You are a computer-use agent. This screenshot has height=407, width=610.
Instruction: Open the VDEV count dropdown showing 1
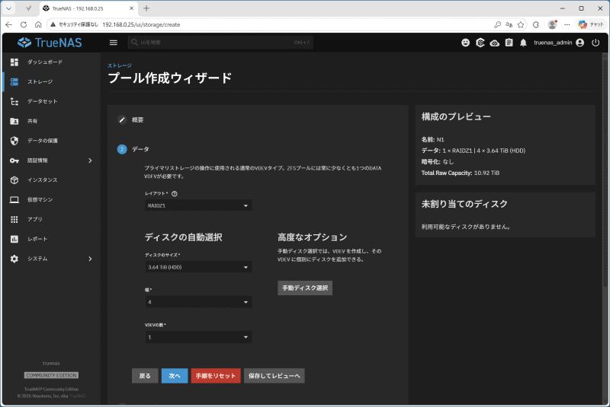[198, 337]
